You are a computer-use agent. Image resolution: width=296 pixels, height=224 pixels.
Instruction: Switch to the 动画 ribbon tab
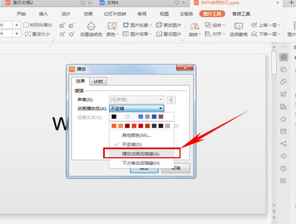point(88,14)
